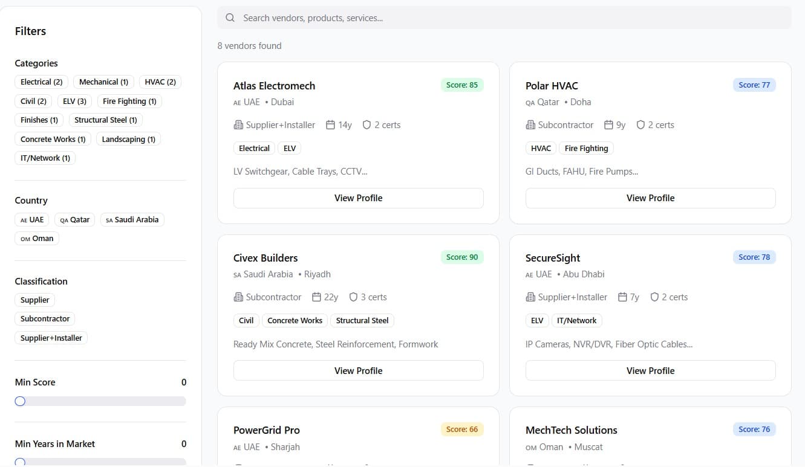Screen dimensions: 805x467
Task: Click the Min Years in Market slider
Action: [100, 462]
